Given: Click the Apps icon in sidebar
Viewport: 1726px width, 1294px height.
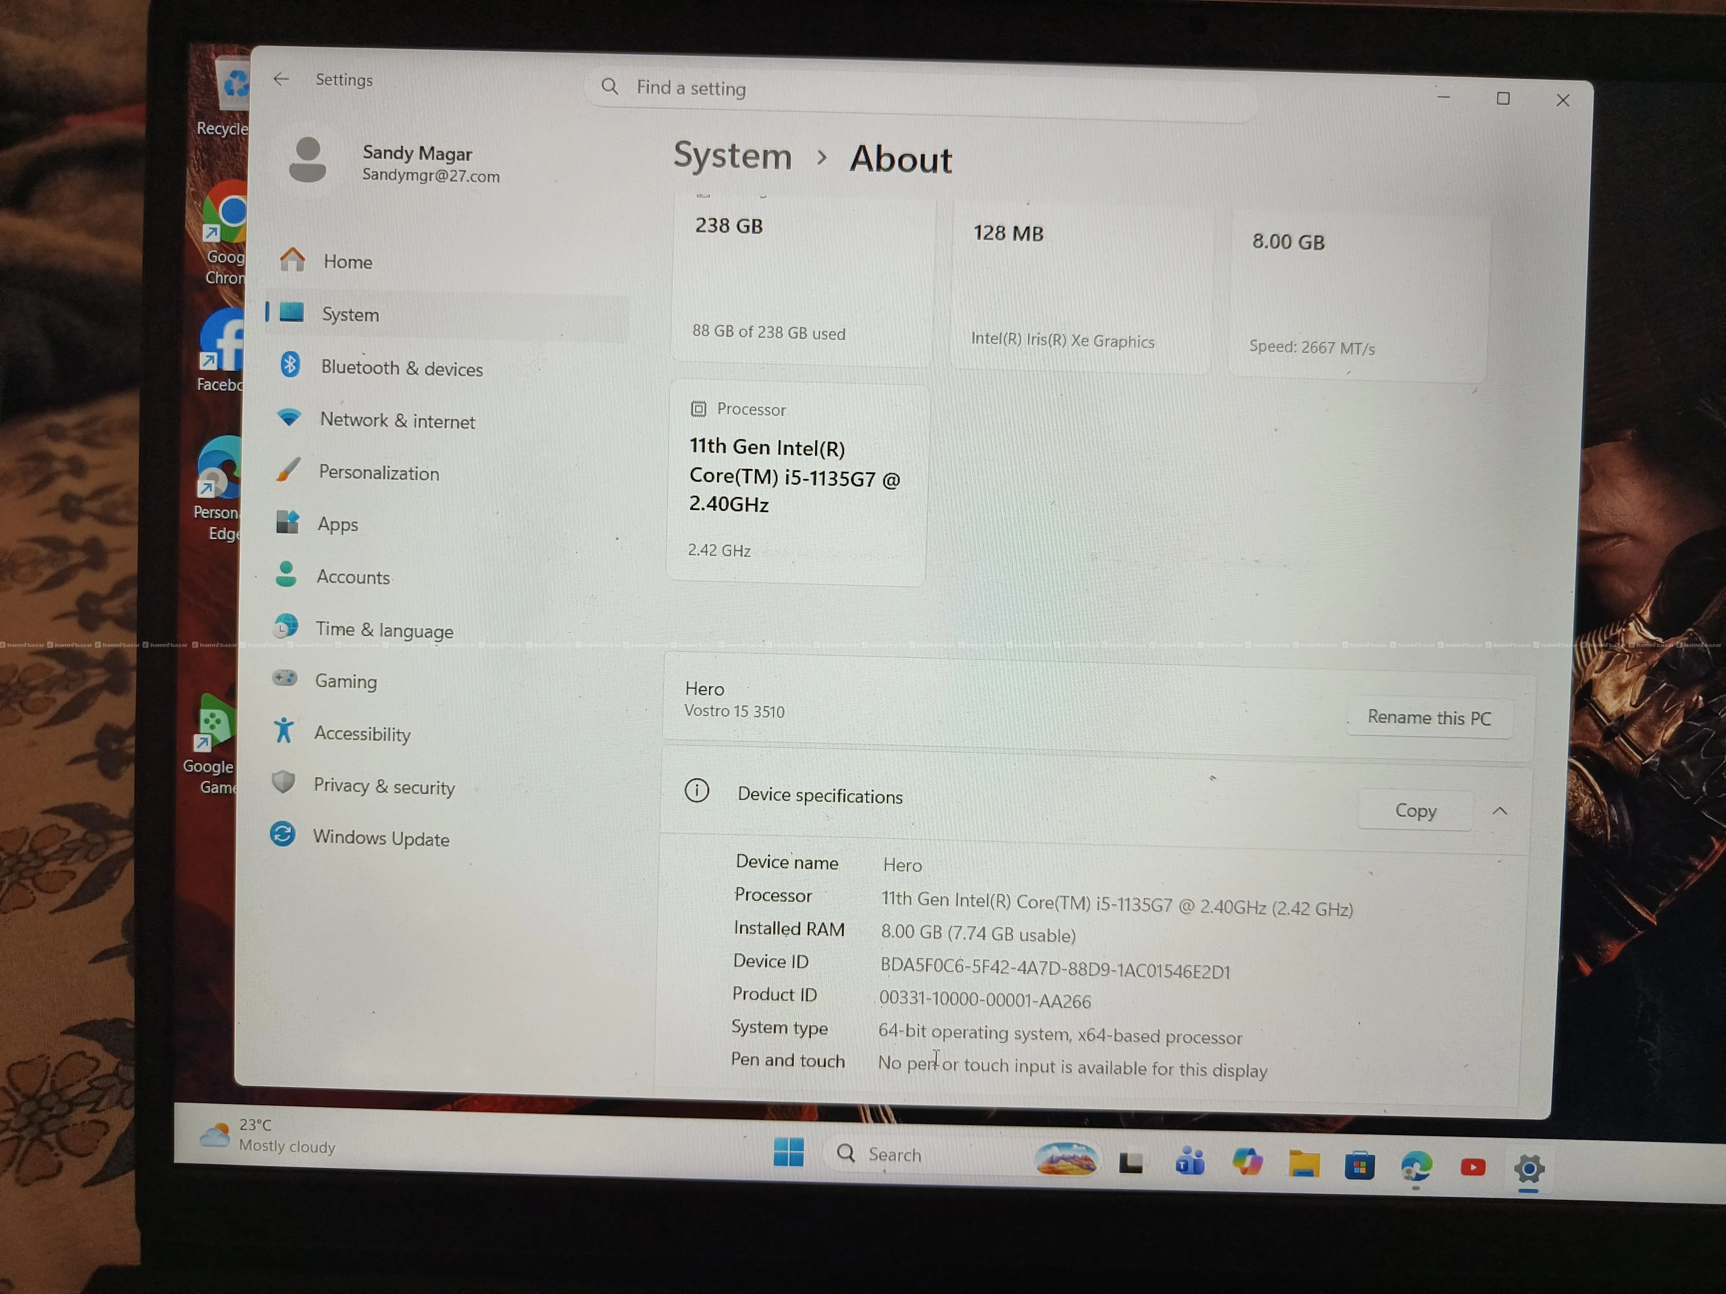Looking at the screenshot, I should click(287, 522).
